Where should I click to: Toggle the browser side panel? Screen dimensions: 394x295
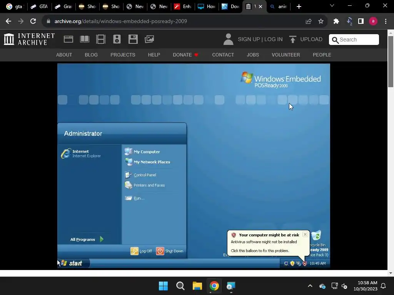pos(361,22)
